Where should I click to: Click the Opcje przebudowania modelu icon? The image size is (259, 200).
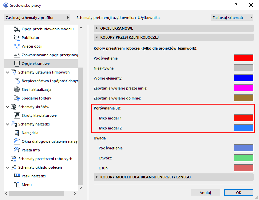(17, 29)
